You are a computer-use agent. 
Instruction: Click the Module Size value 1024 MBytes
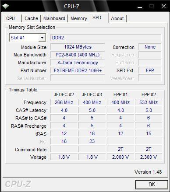(x=78, y=47)
